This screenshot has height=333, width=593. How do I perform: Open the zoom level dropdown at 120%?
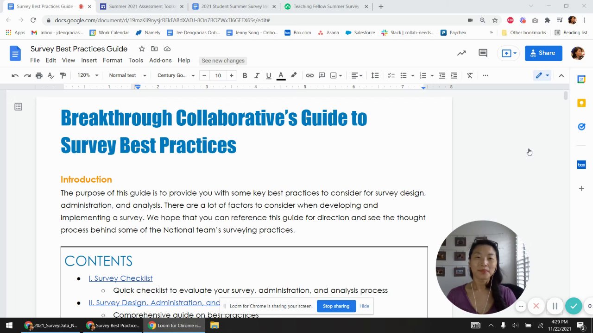[88, 75]
